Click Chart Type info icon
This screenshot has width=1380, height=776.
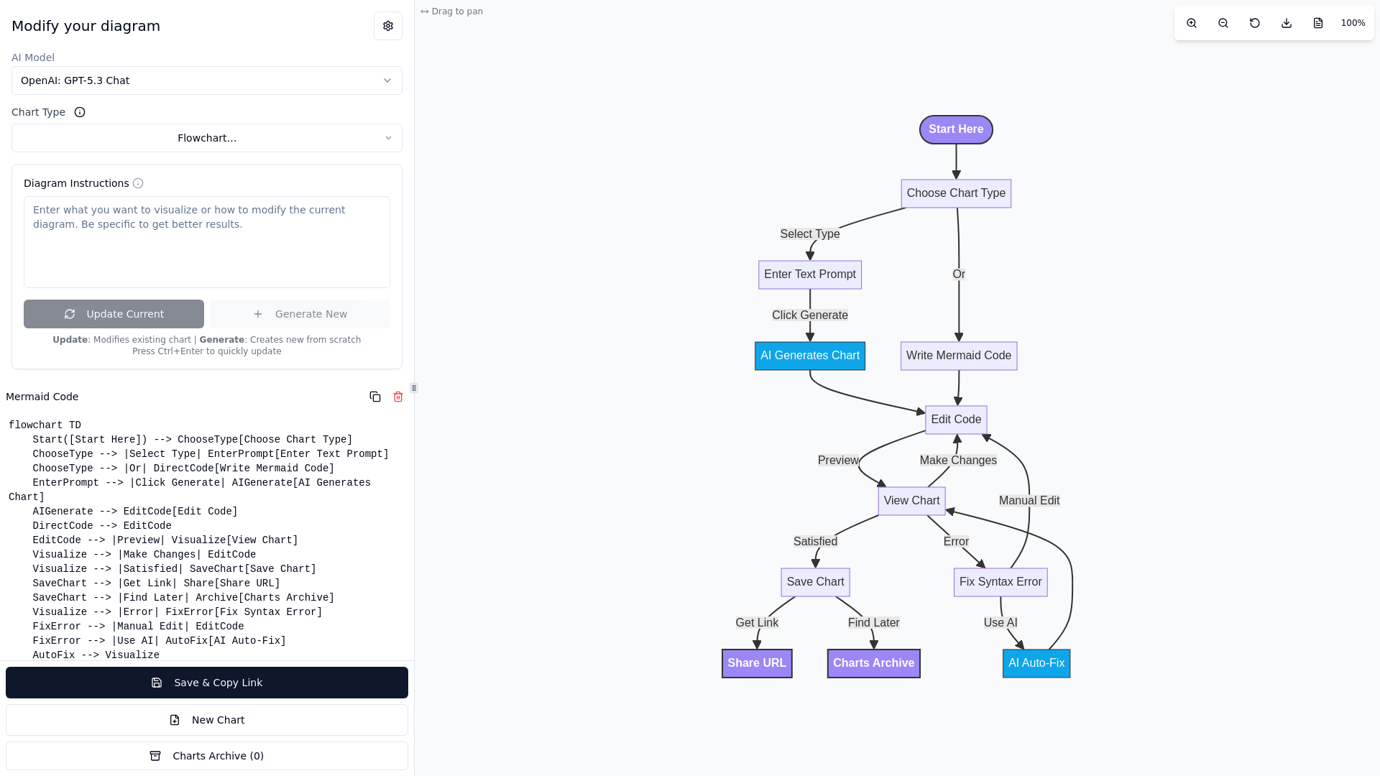[x=80, y=112]
